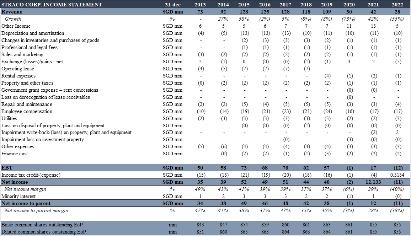Click the Rental expenses row label

(18, 76)
